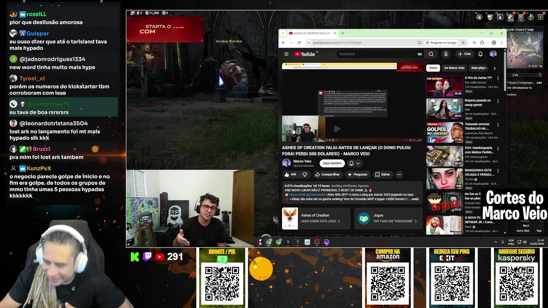Viewport: 548px width, 308px height.
Task: Bookmark this page with the star icon
Action: click(463, 43)
